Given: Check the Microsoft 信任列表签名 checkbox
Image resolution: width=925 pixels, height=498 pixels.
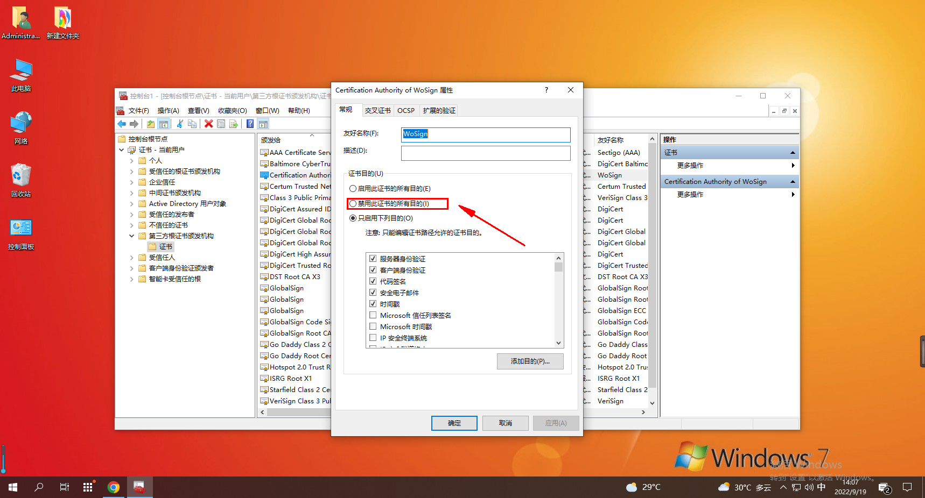Looking at the screenshot, I should click(x=373, y=315).
